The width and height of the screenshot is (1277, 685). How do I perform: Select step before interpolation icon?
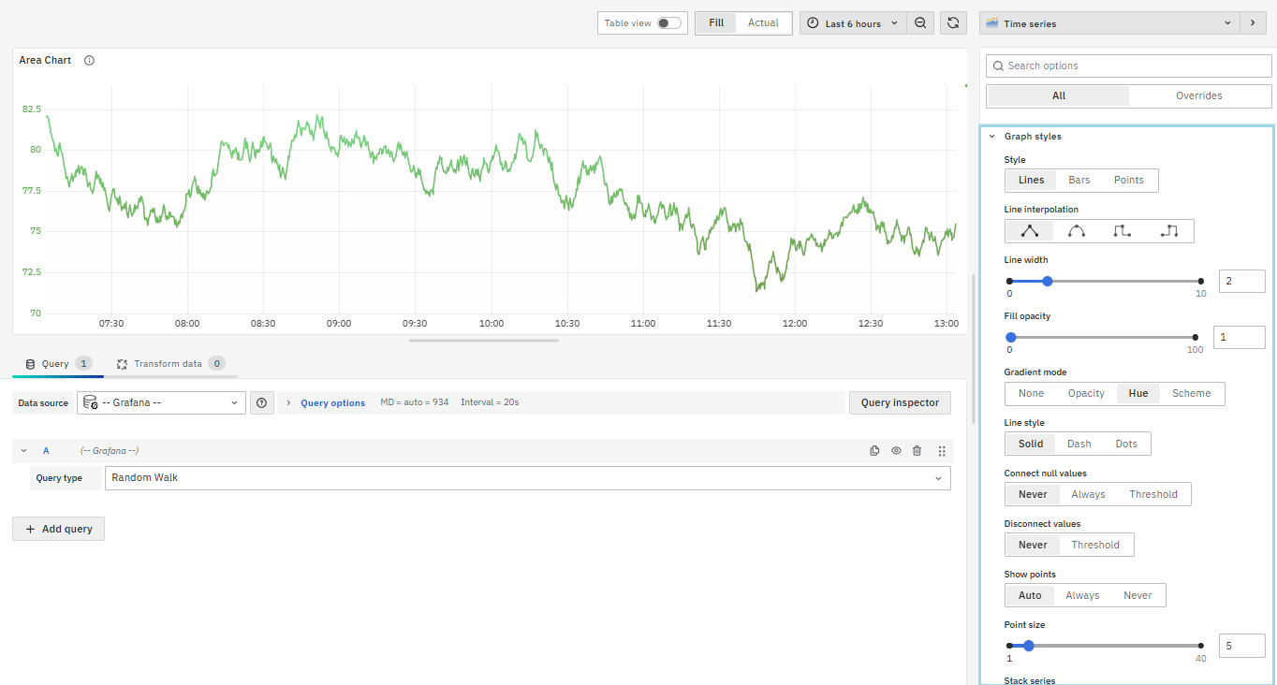(x=1123, y=231)
